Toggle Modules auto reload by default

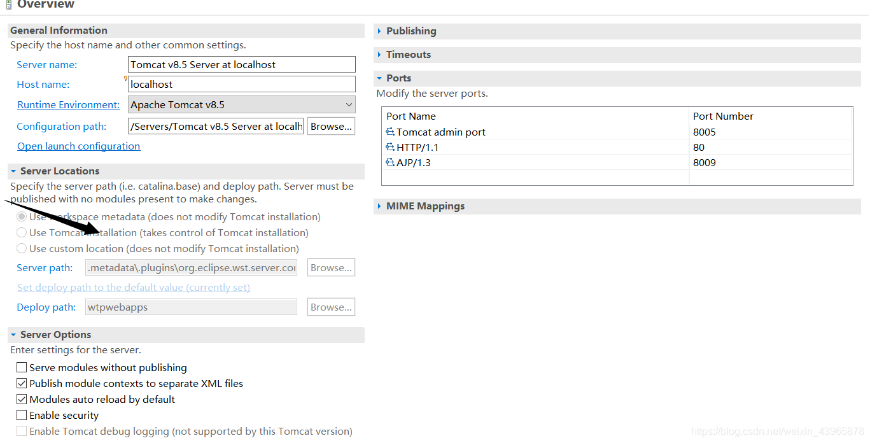point(22,399)
